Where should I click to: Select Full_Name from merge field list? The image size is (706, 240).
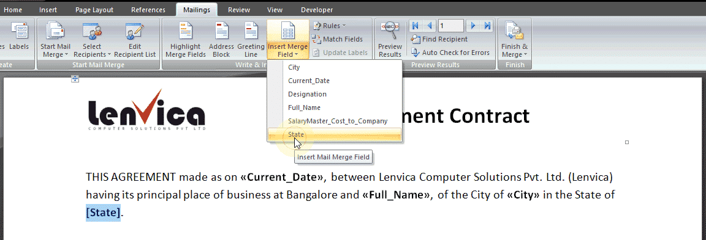click(334, 107)
